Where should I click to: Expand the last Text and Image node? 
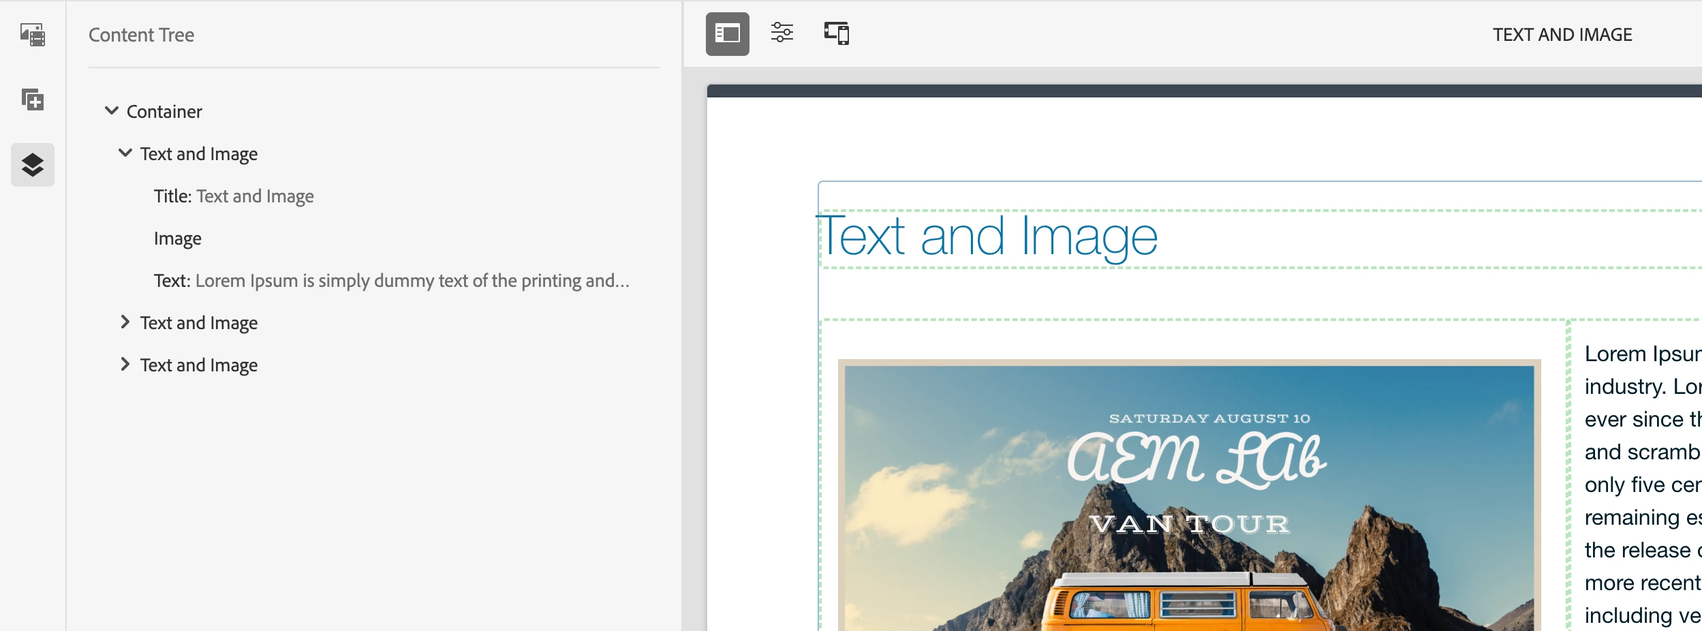125,364
